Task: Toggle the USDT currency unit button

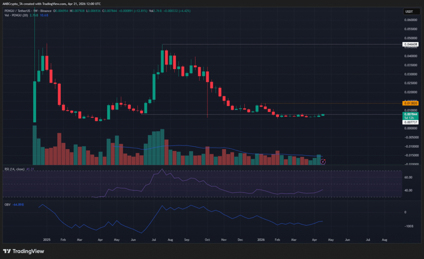Action: (411, 11)
